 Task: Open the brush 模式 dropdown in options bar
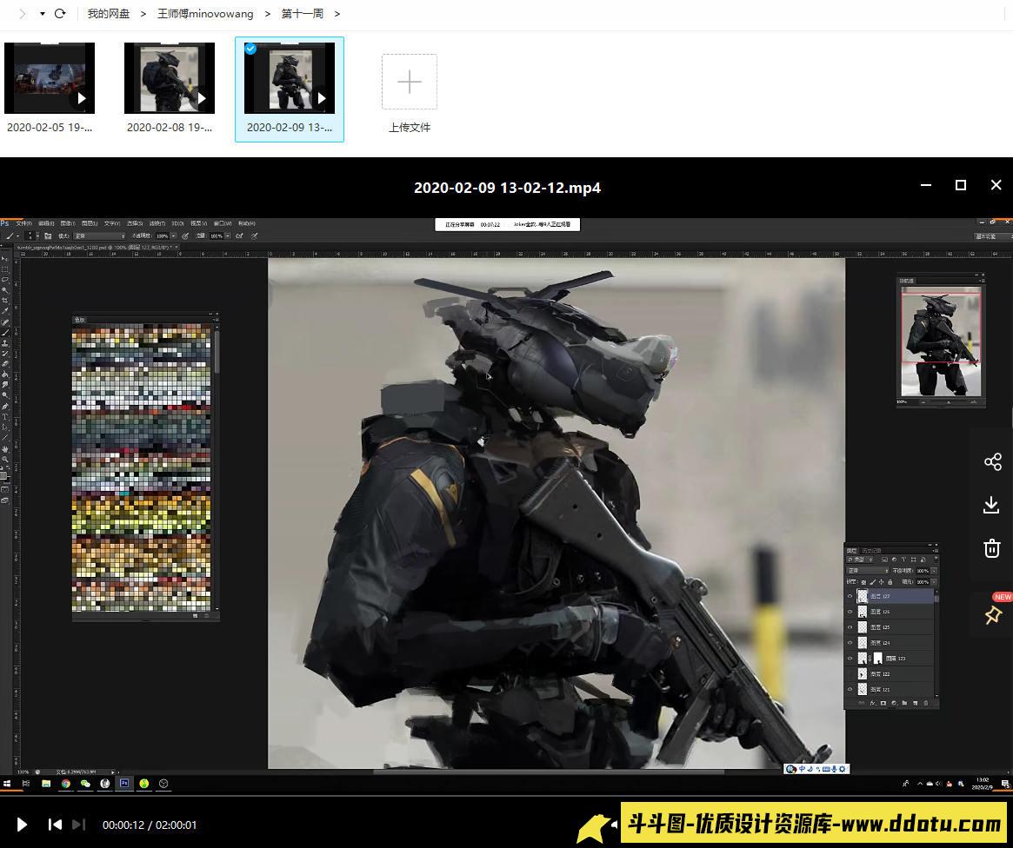99,236
